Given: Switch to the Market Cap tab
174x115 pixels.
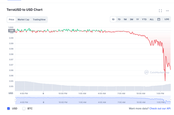Looking at the screenshot, I should pos(23,20).
